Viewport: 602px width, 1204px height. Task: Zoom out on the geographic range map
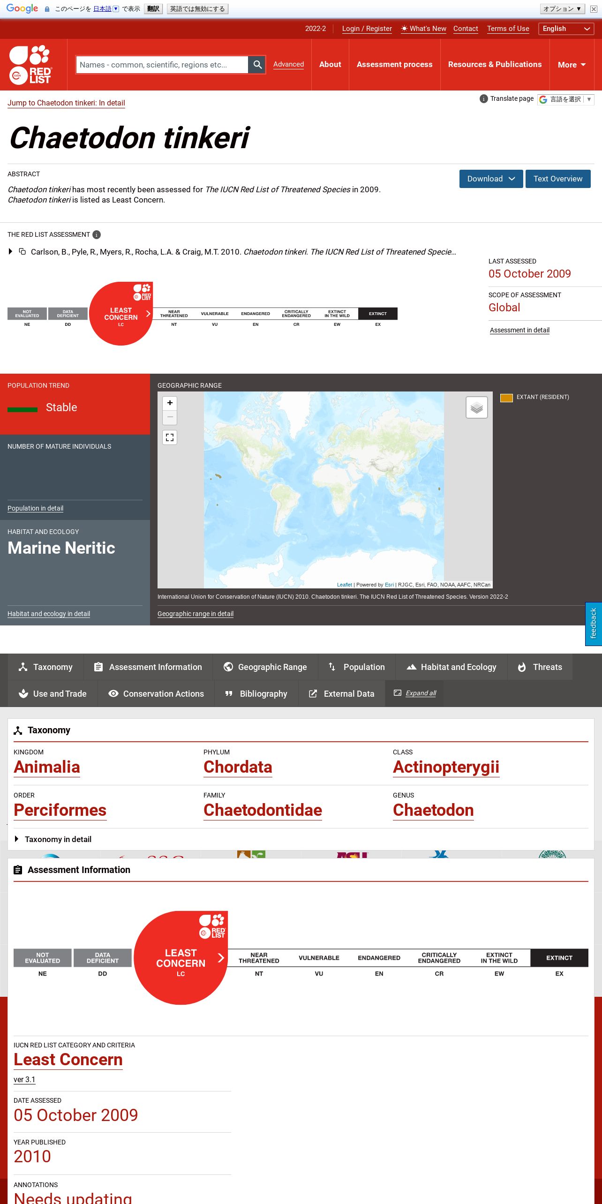coord(170,417)
